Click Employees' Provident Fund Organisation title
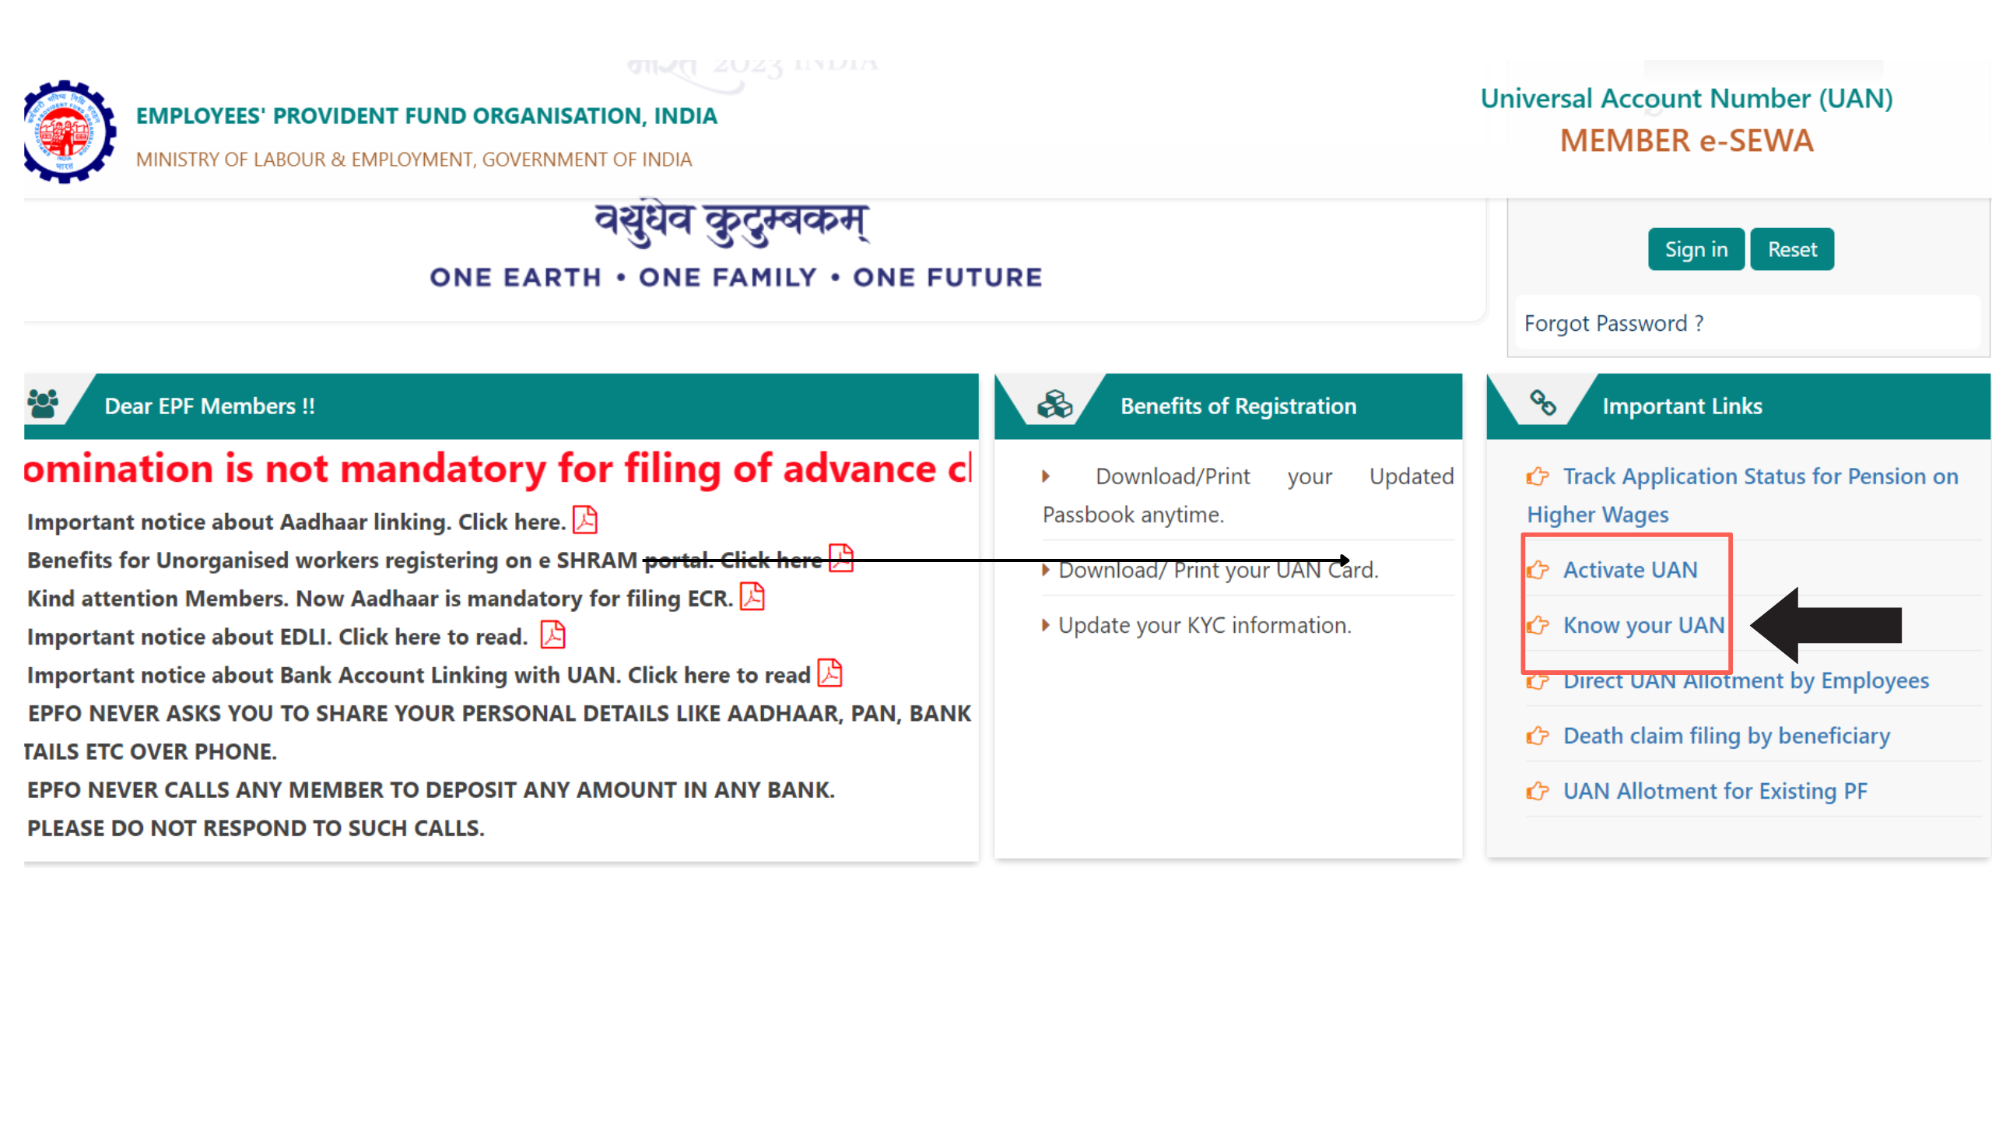This screenshot has width=1992, height=1121. point(426,115)
